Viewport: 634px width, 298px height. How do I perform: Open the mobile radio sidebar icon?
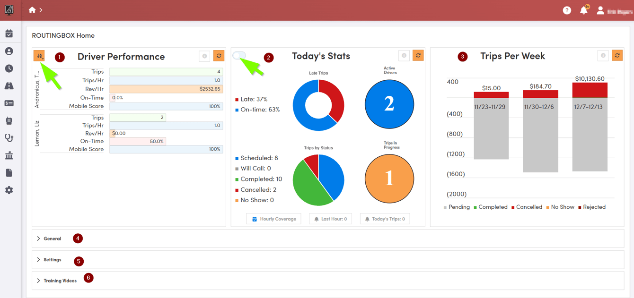pos(9,121)
